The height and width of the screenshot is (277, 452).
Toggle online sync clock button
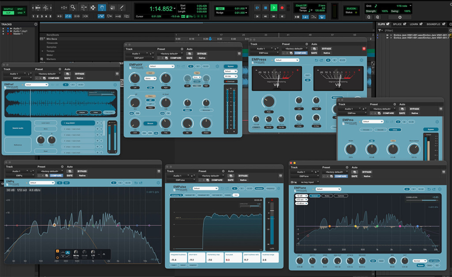[257, 8]
